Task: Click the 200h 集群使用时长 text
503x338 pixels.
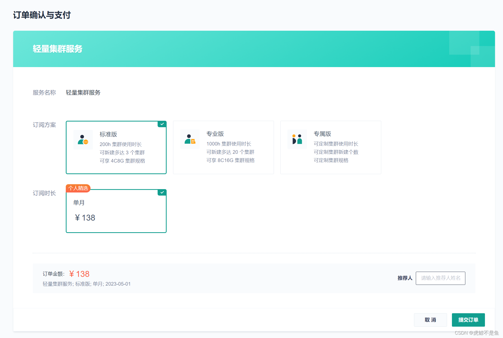Action: [121, 144]
